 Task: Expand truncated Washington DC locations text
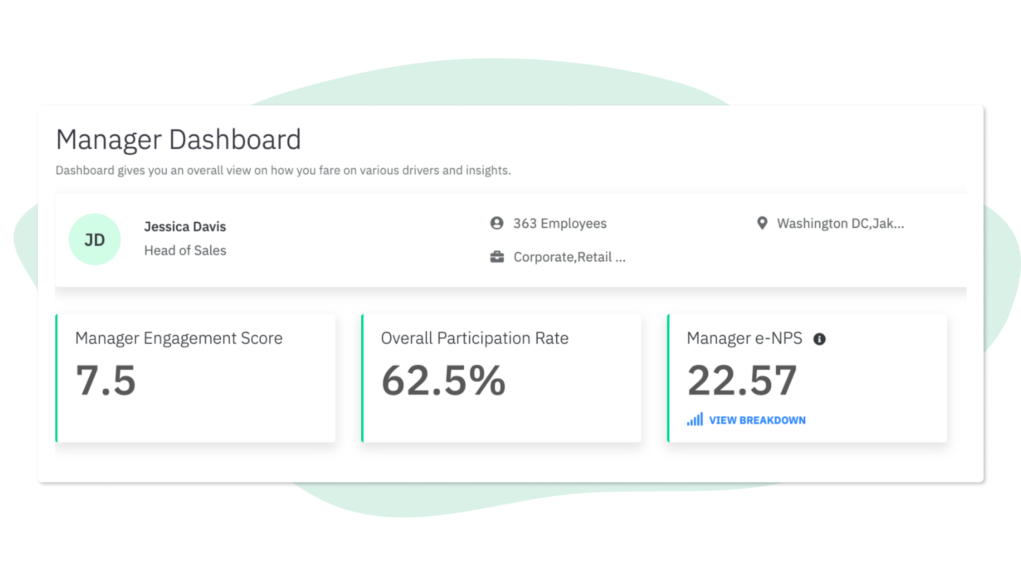tap(840, 223)
